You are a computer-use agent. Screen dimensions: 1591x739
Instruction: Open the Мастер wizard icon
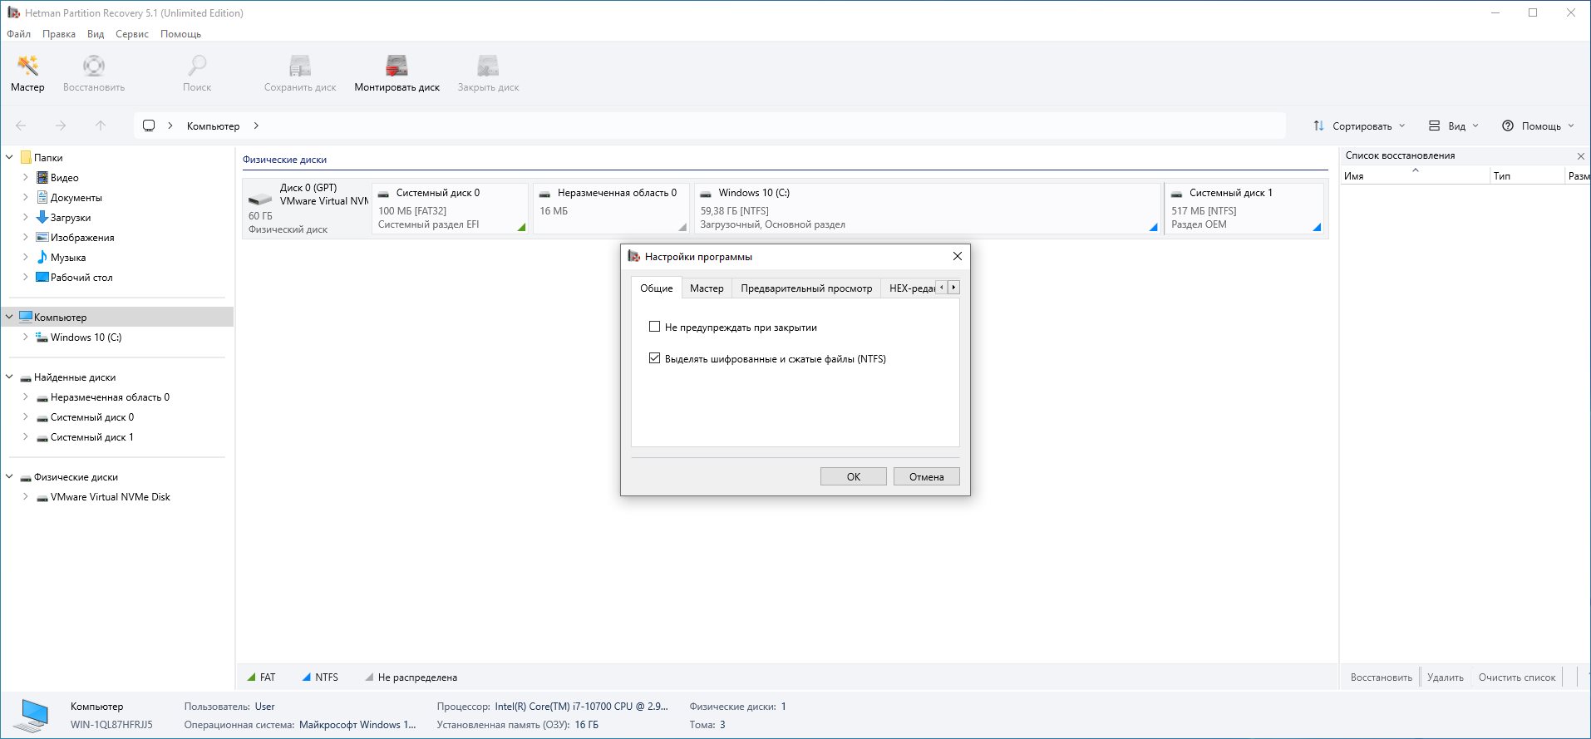tap(27, 67)
